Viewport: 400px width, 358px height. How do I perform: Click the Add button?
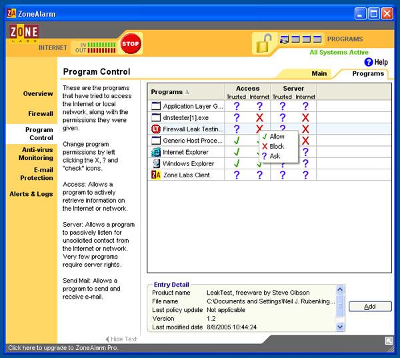pos(370,306)
